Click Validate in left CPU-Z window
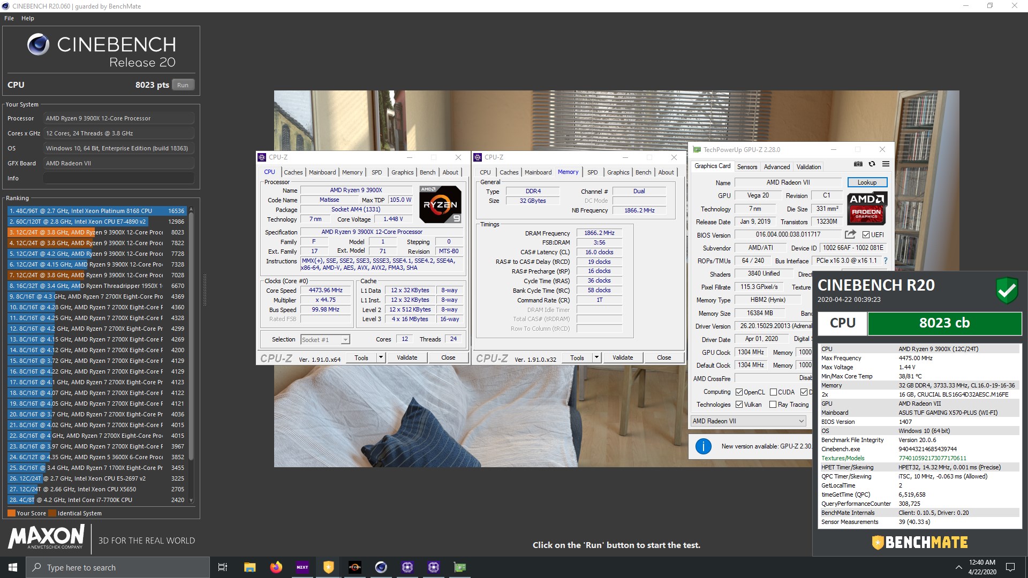The height and width of the screenshot is (578, 1028). tap(407, 358)
